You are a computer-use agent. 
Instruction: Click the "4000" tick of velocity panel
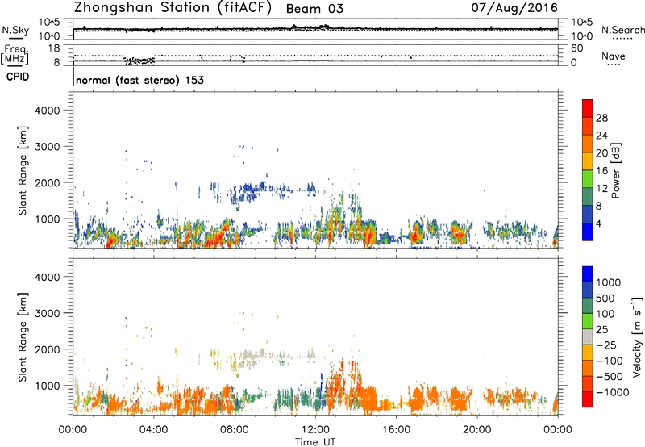(x=48, y=277)
